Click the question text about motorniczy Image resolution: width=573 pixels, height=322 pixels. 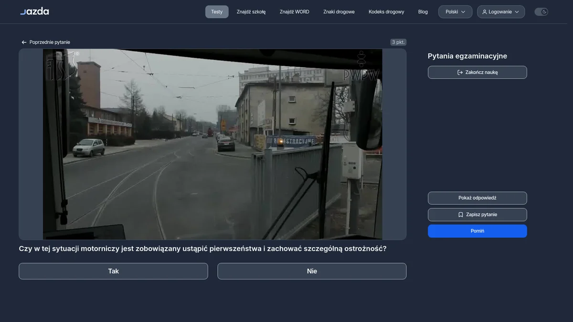tap(202, 249)
